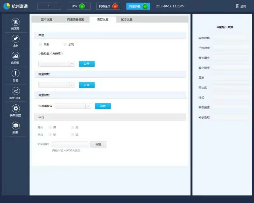
Task: Click 设置 button for 测量层数 dropdown
Action: (x=87, y=85)
